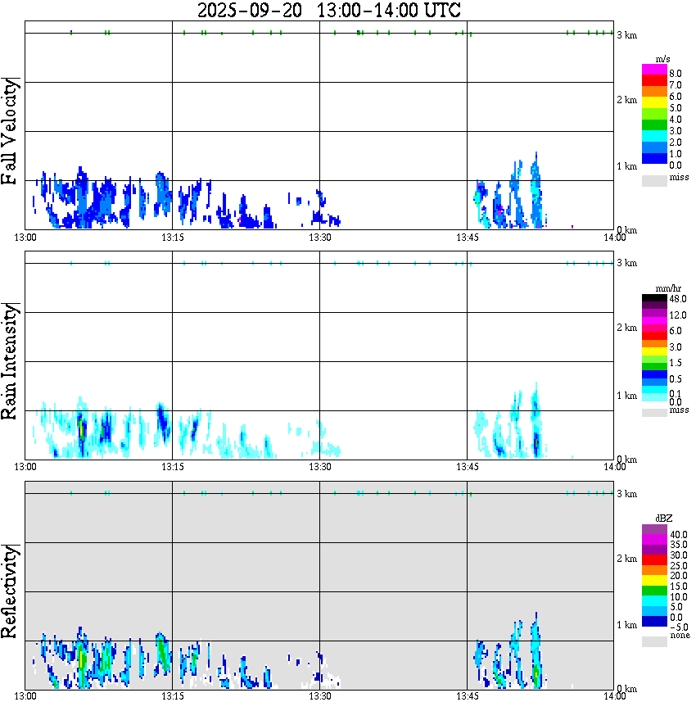Click the gray 'miss' swatch in rain legend

654,412
